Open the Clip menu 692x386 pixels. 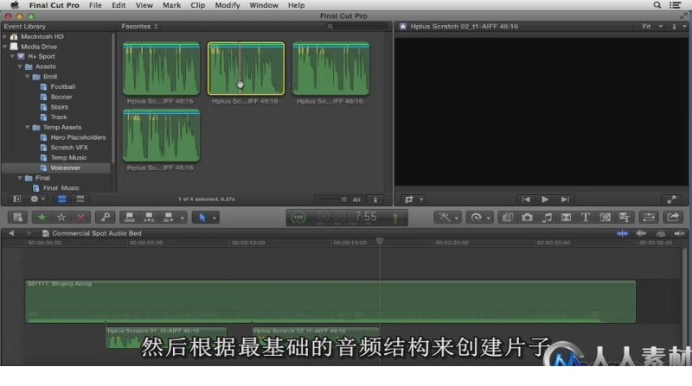pyautogui.click(x=198, y=5)
